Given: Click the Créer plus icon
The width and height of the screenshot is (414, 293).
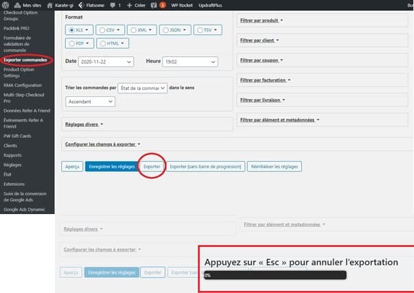Looking at the screenshot, I should coord(129,5).
